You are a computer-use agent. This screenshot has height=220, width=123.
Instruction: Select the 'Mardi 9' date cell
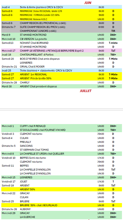(x=5, y=35)
